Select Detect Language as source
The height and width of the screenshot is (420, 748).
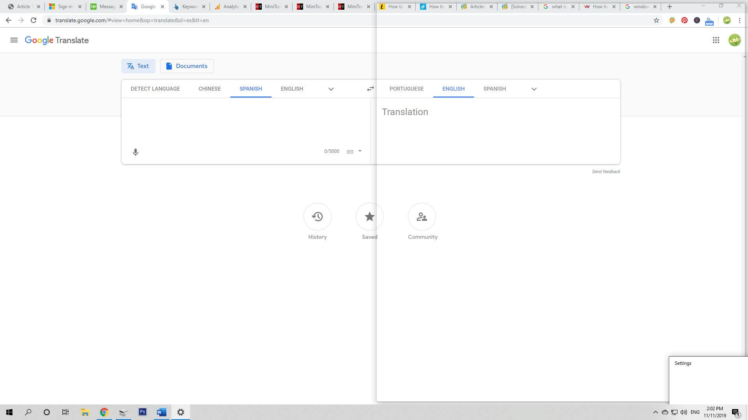pyautogui.click(x=155, y=89)
